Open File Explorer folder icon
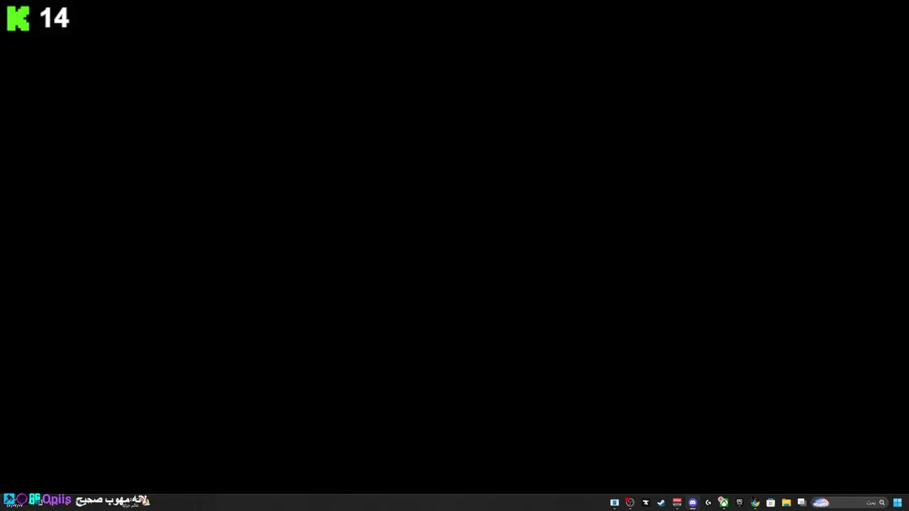 pos(786,502)
